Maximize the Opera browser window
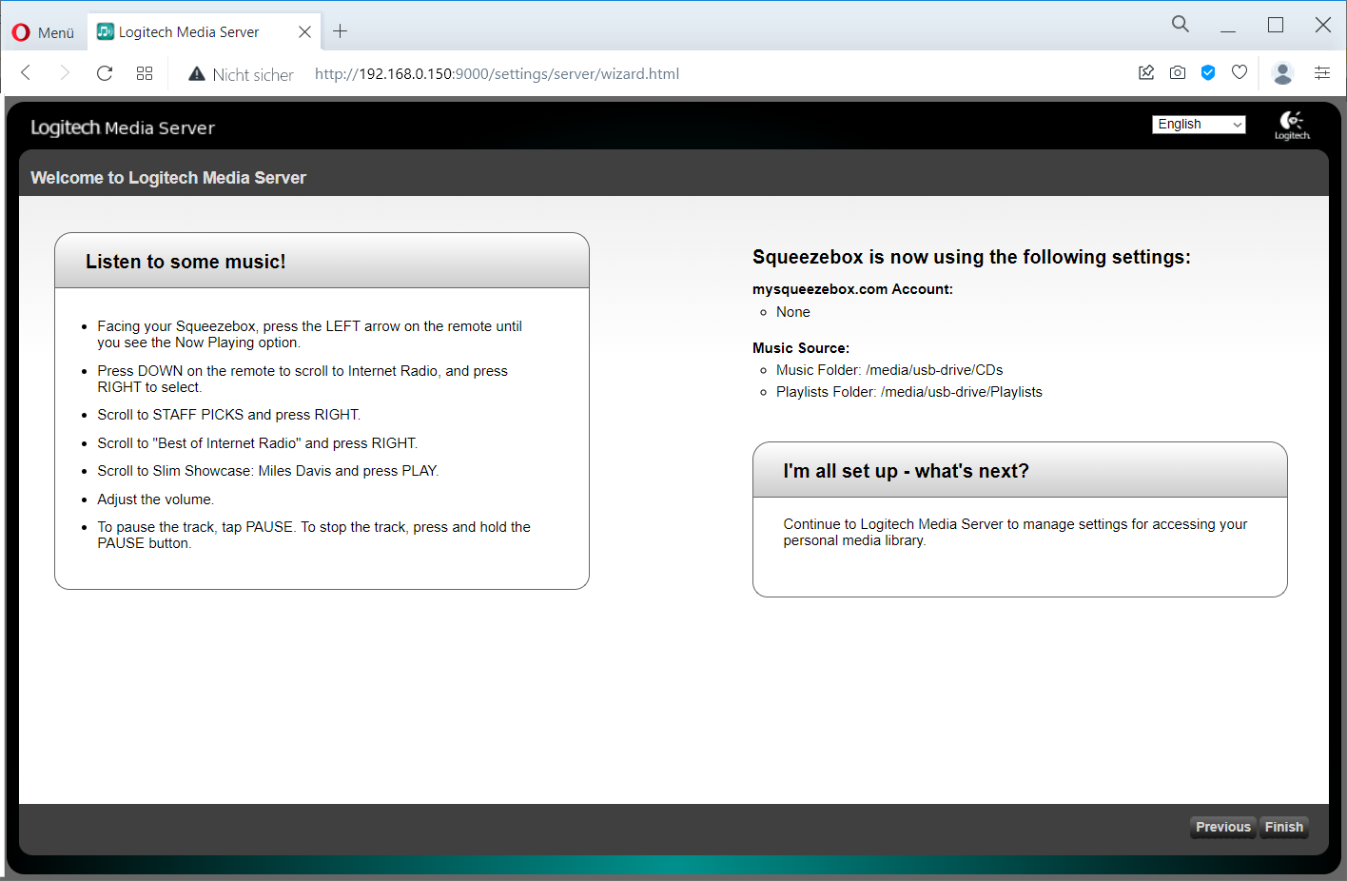The height and width of the screenshot is (881, 1347). pyautogui.click(x=1276, y=26)
